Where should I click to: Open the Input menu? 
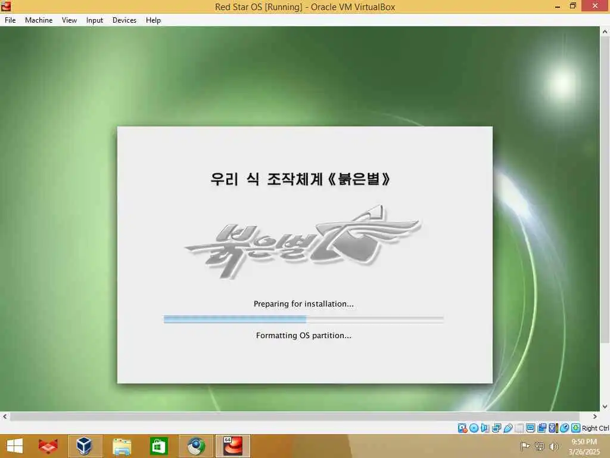[95, 20]
